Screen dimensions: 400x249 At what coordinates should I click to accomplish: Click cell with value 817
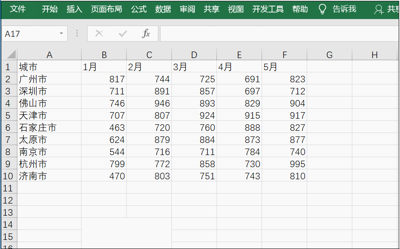(104, 79)
